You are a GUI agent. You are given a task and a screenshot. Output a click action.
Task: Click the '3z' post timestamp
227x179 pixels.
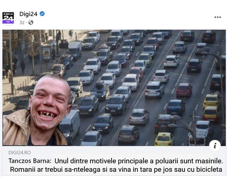(22, 23)
